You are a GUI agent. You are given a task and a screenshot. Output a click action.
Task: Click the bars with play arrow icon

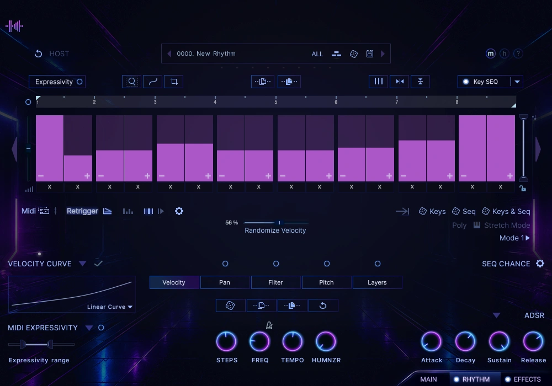point(154,211)
